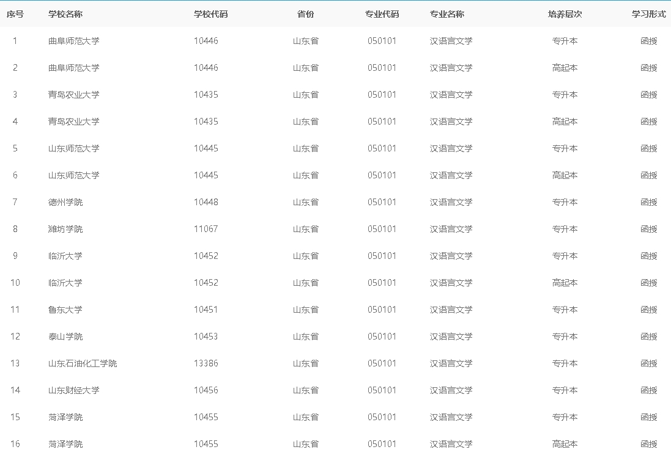The height and width of the screenshot is (455, 671).
Task: Select 曲阜师范大学 in row 2
Action: pos(73,68)
